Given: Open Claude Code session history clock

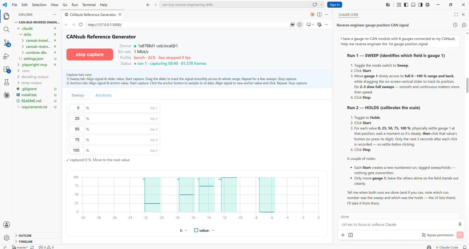Looking at the screenshot, I should pos(455,25).
